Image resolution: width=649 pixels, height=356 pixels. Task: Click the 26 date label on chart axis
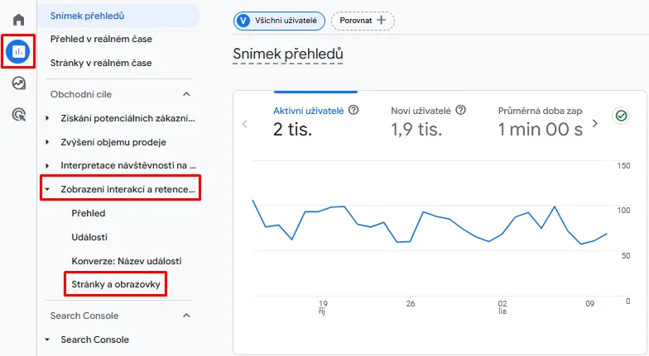point(411,304)
